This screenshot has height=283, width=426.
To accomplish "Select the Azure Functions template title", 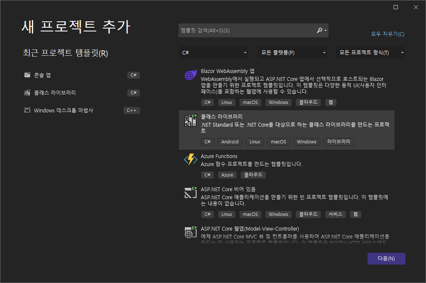I will 219,156.
